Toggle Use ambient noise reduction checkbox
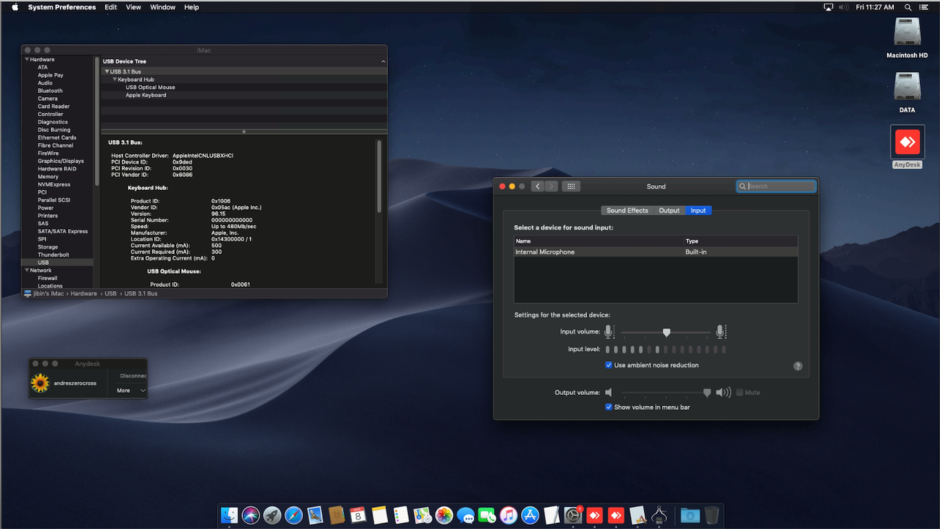 tap(608, 365)
